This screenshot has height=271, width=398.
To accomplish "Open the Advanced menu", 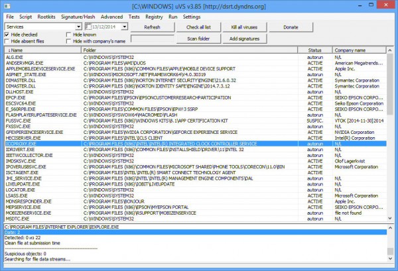I will pos(111,17).
